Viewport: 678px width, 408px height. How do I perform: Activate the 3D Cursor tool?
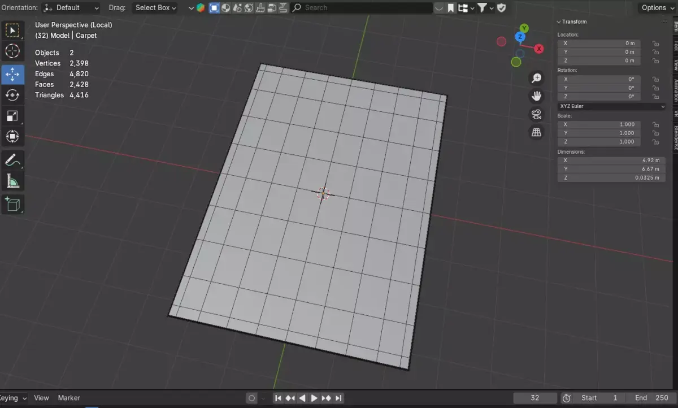tap(12, 51)
